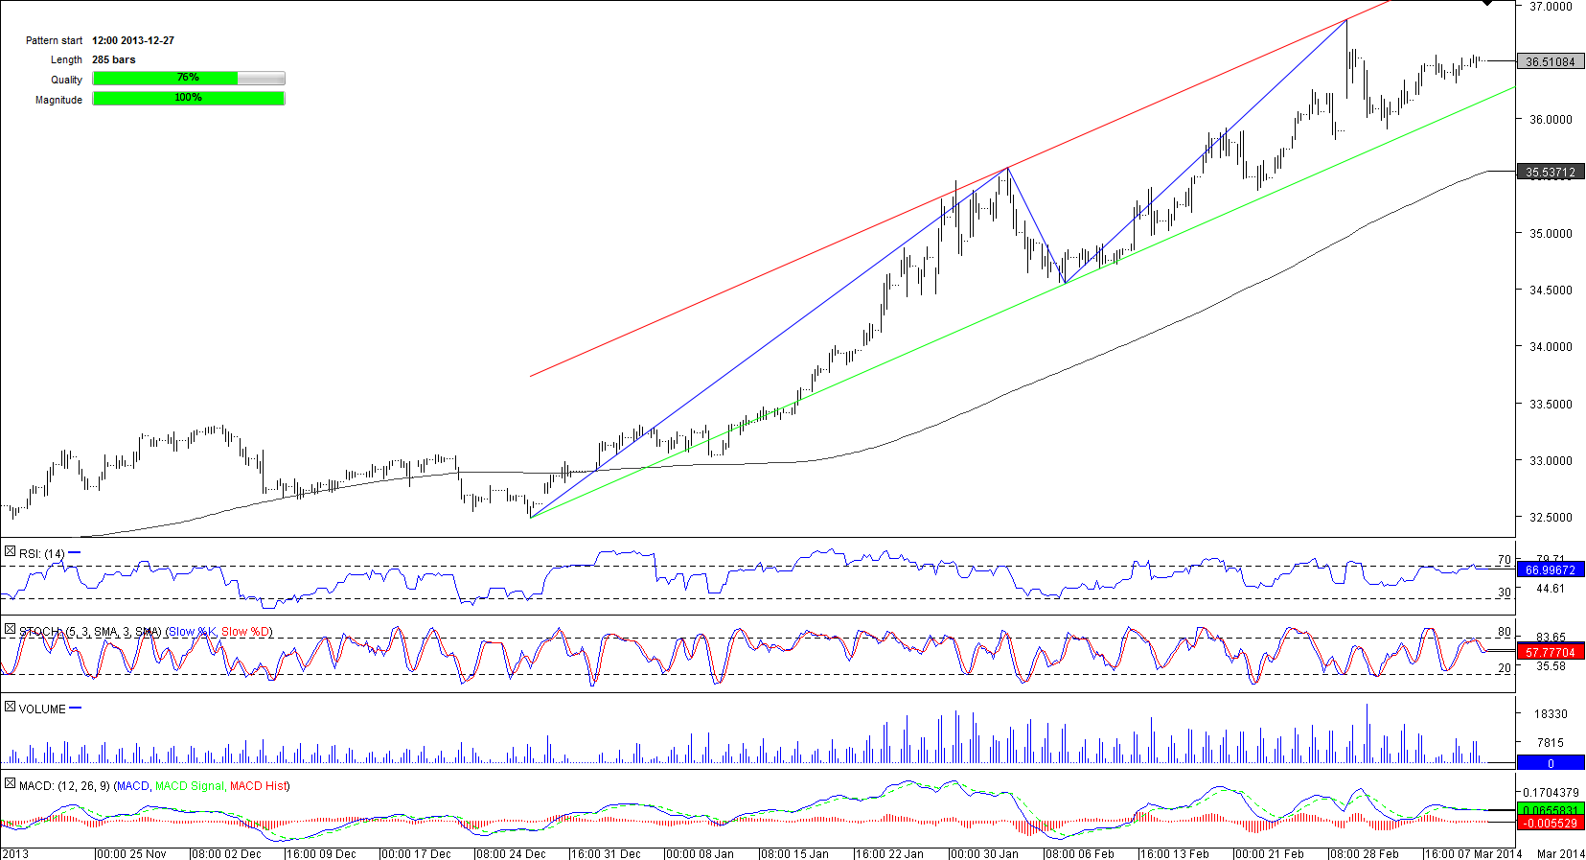Click the 34.5000 price axis label
The width and height of the screenshot is (1586, 860).
(x=1551, y=290)
